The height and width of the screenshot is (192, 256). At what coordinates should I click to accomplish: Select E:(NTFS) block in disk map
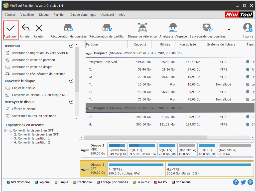click(207, 149)
